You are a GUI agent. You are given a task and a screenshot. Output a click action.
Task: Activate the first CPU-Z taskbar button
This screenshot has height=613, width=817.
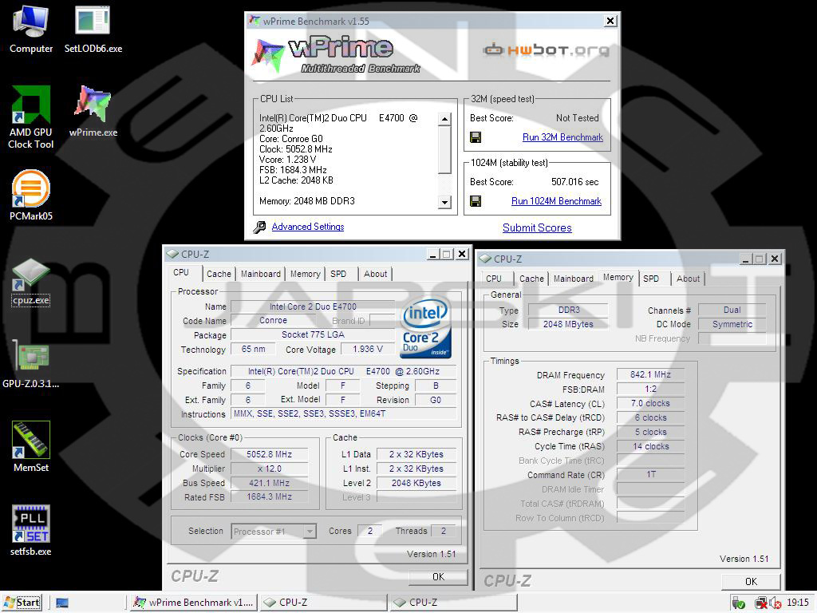click(x=323, y=603)
